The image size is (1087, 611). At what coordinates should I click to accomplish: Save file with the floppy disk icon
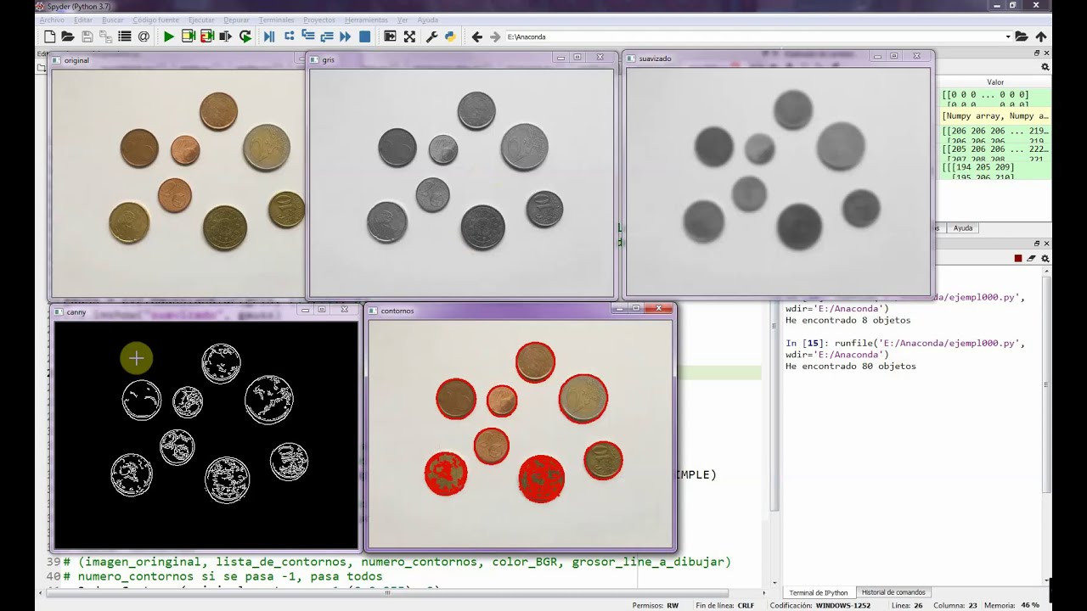coord(87,36)
